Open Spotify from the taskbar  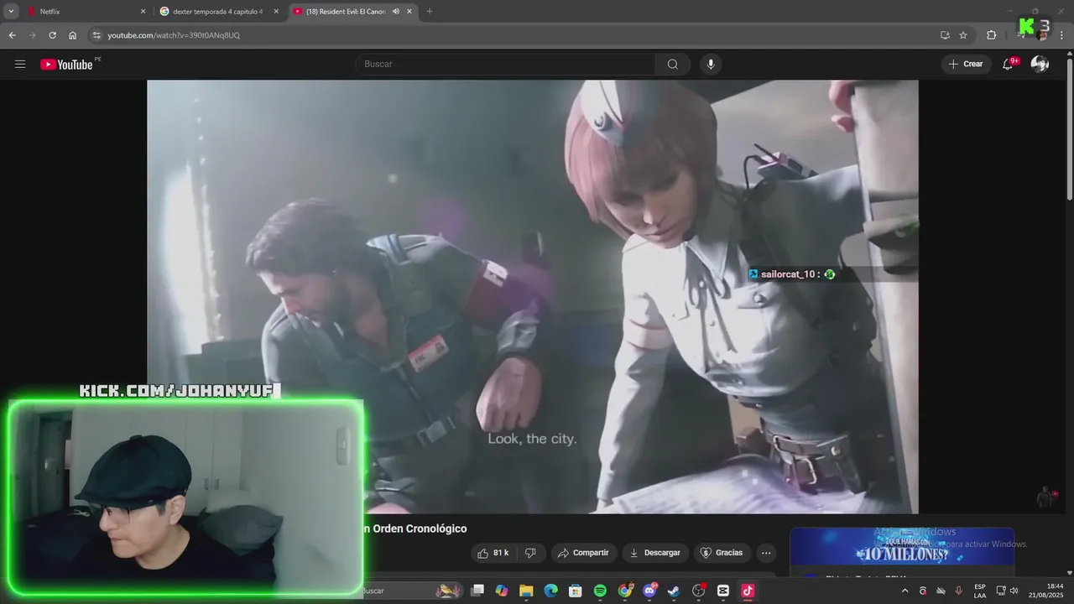pos(600,591)
